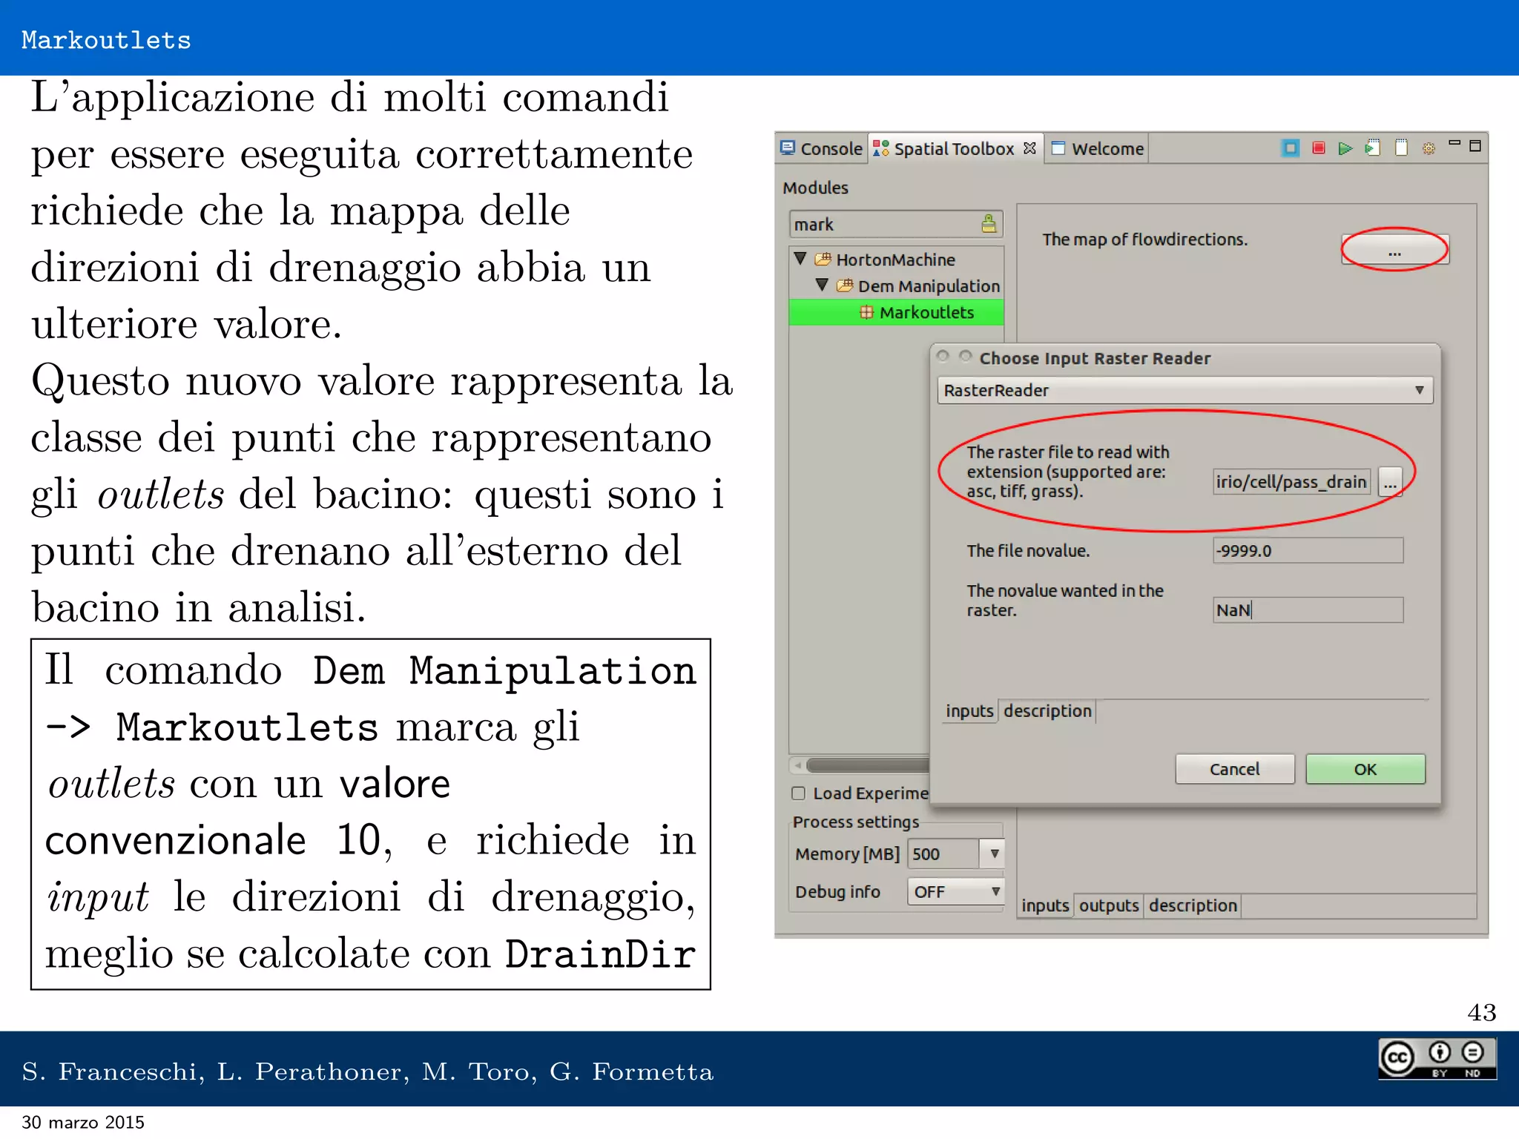Toggle the Load Experimental checkbox
The width and height of the screenshot is (1519, 1139).
pyautogui.click(x=799, y=793)
